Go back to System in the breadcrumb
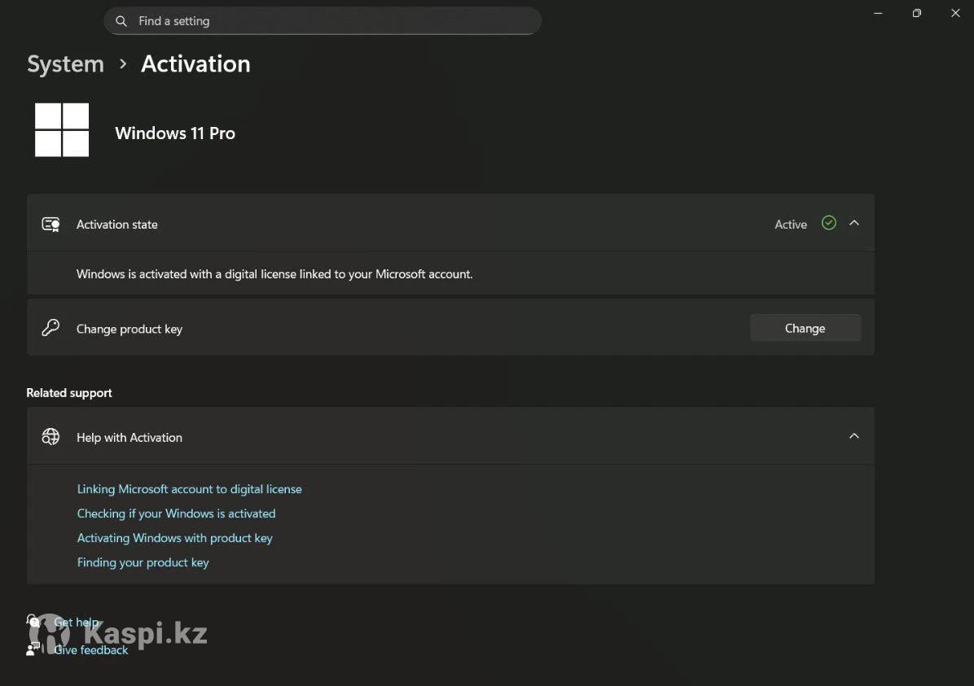Screen dimensions: 974x686 click(x=65, y=64)
